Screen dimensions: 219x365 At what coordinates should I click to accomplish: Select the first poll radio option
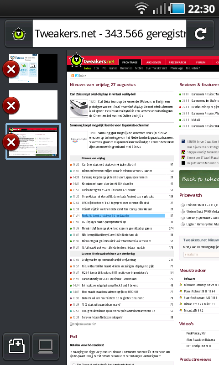click(74, 364)
